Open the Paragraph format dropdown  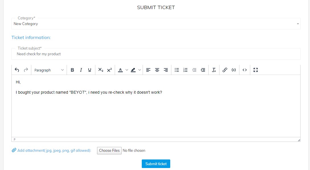[49, 70]
